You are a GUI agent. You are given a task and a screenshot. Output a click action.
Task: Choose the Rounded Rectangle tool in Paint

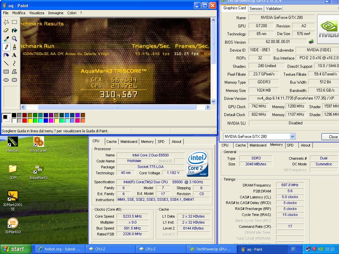tap(15, 80)
